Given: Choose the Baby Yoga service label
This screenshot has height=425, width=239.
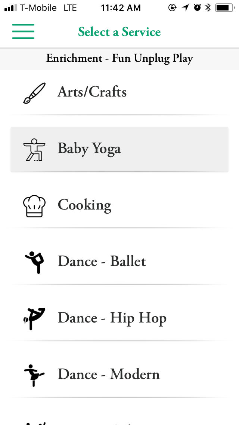Looking at the screenshot, I should tap(89, 149).
